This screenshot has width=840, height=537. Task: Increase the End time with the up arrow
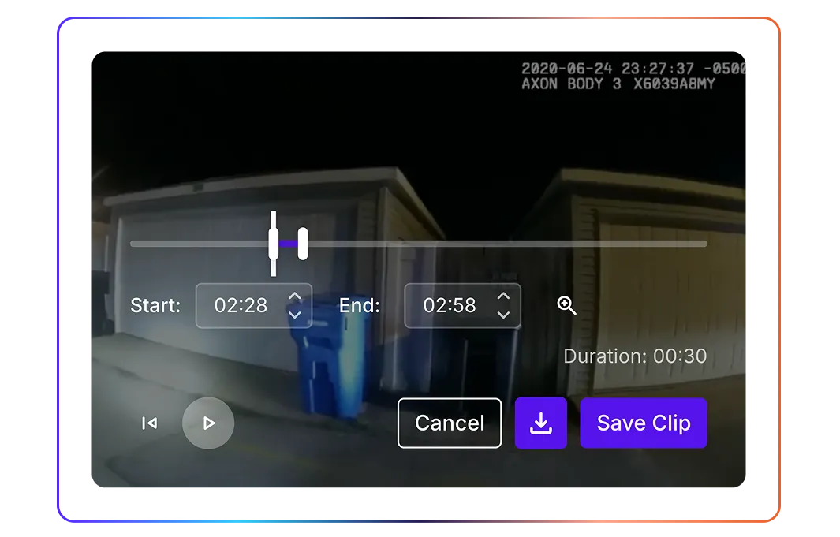tap(503, 296)
